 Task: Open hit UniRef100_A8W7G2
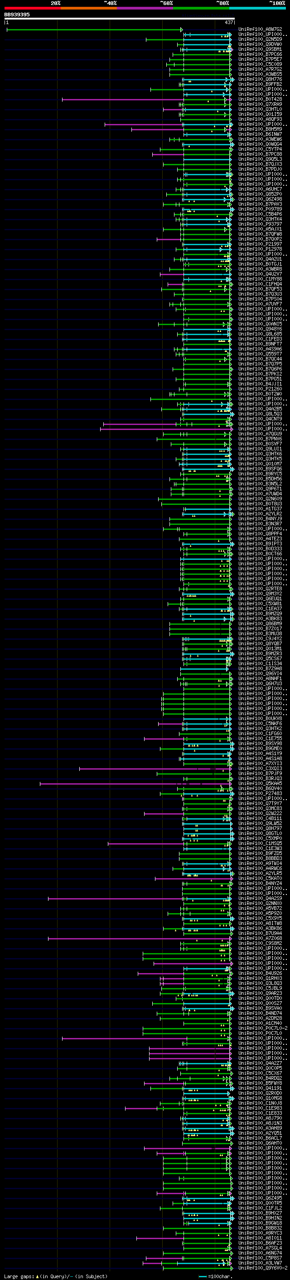(x=260, y=30)
